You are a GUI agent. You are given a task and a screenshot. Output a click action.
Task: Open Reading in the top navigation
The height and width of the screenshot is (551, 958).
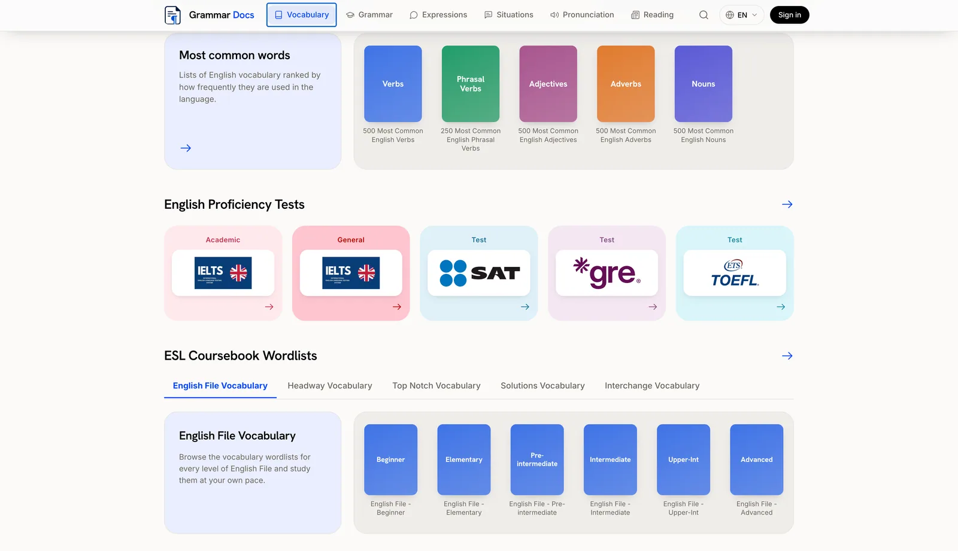click(652, 15)
